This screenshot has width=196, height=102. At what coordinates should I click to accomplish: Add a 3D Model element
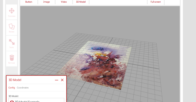point(81,2)
